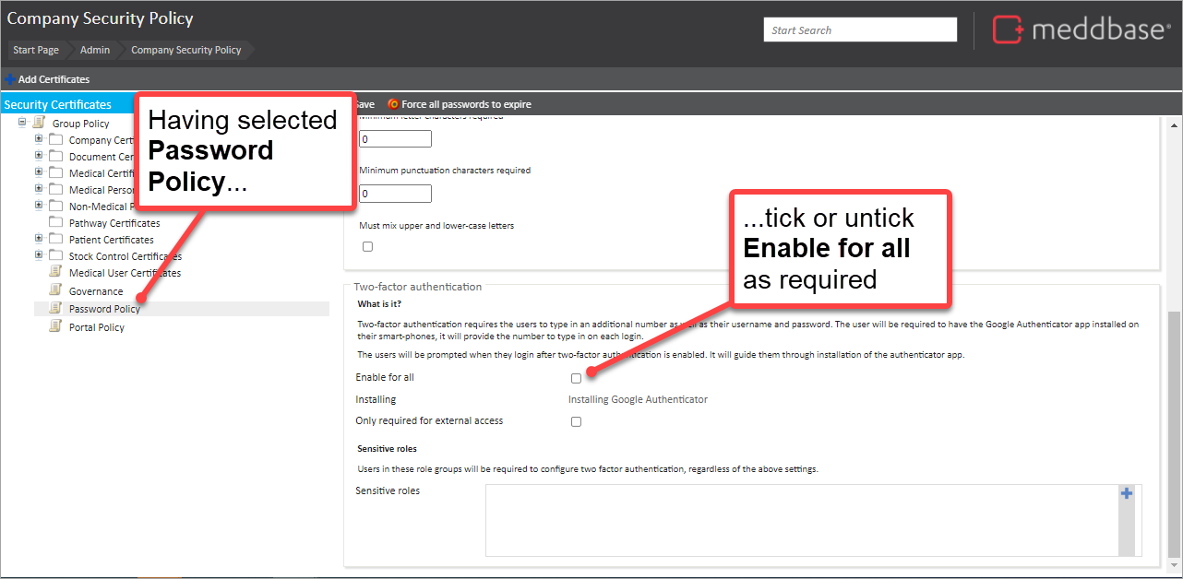Expand the Stock Control Certificates folder
1183x579 pixels.
[39, 255]
